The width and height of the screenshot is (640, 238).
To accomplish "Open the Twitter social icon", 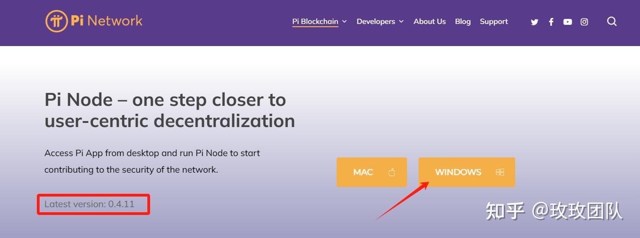I will 535,22.
